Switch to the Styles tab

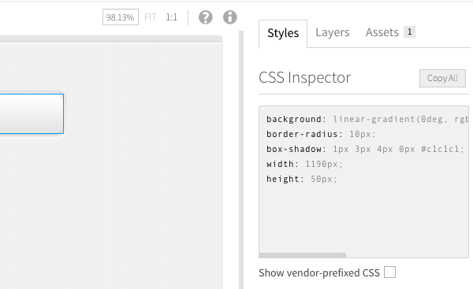(x=283, y=33)
